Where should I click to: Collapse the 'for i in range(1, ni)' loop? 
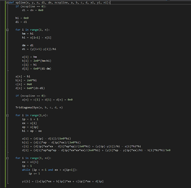7,158
